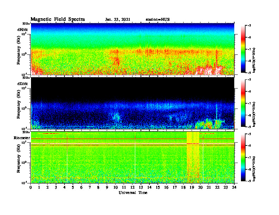Click the dH/dt panel color bar

tap(243, 49)
